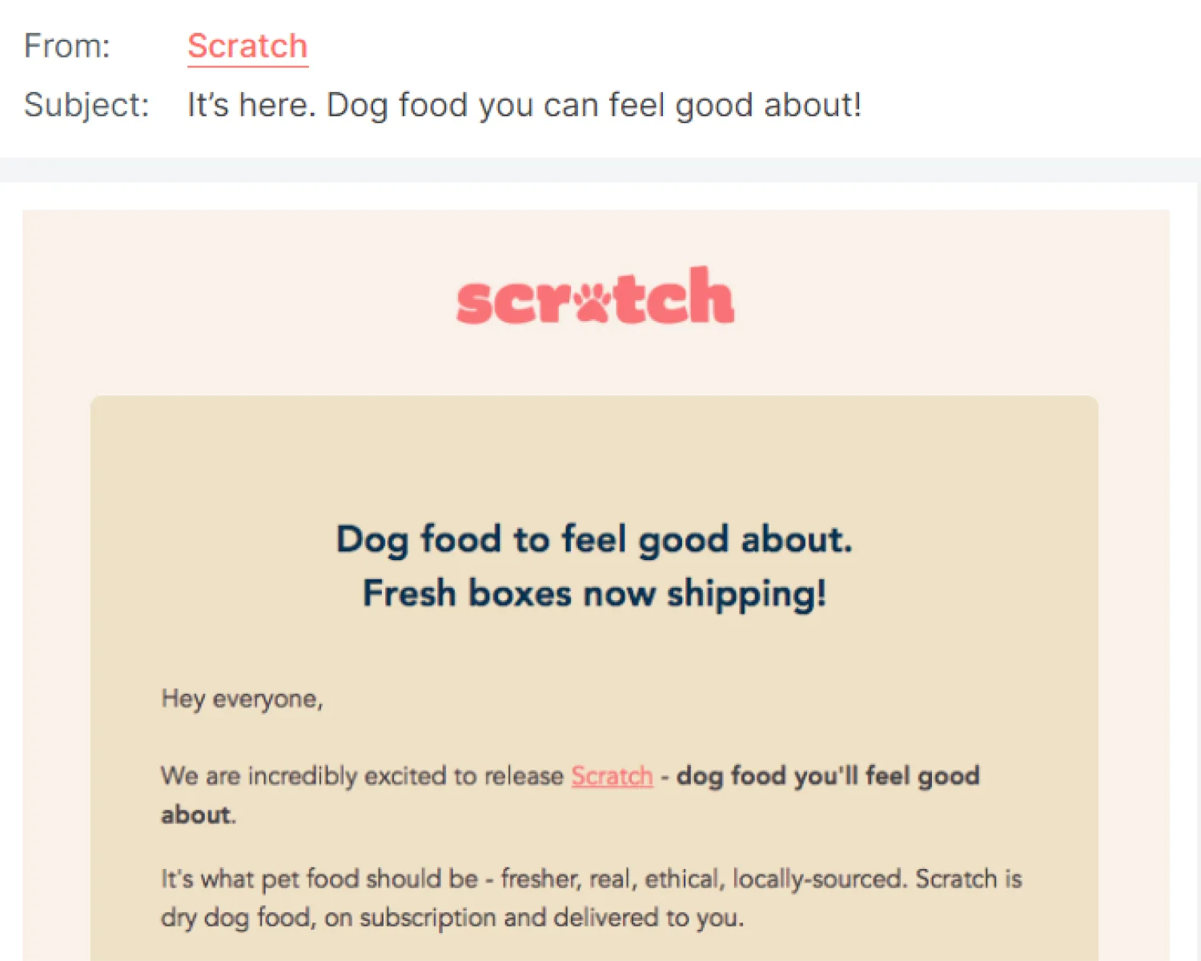Click "We are incredibly excited to release" text
The width and height of the screenshot is (1201, 961).
362,776
